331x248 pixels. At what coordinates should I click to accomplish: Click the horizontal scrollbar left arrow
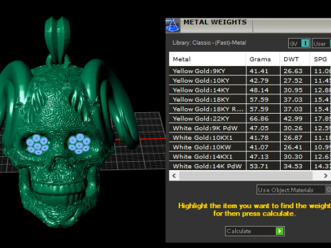pyautogui.click(x=174, y=176)
